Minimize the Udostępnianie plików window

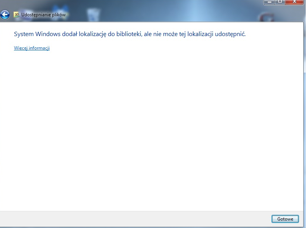270,2
